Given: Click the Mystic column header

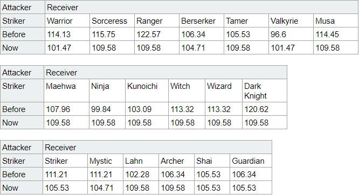Looking at the screenshot, I should (105, 161).
